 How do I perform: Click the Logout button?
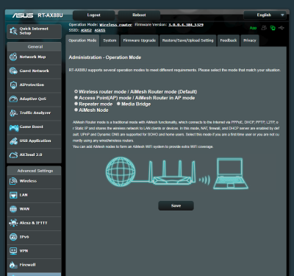coord(93,15)
